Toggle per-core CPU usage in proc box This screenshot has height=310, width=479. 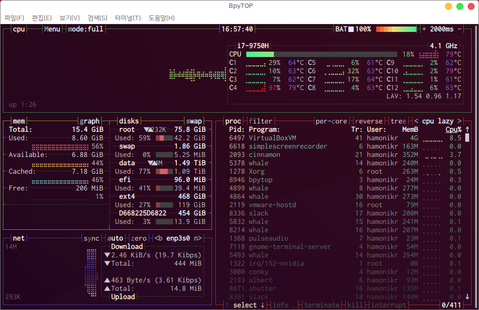point(331,121)
